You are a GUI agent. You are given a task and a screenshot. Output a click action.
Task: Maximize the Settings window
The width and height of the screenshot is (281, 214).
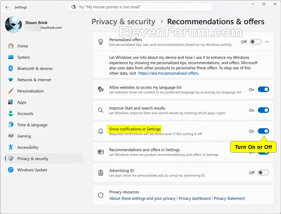coord(264,4)
